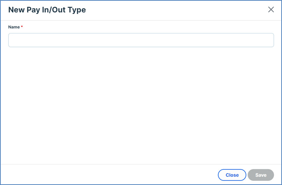Place cursor in the pay type Name box
282x185 pixels.
point(141,40)
